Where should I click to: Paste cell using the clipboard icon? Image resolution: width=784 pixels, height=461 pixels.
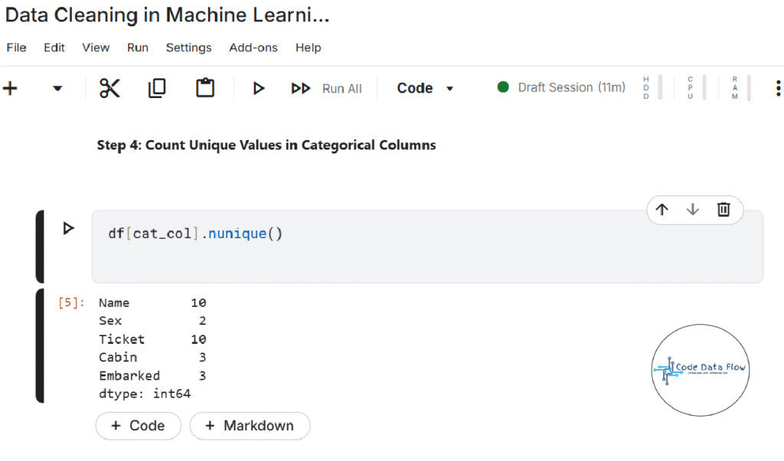coord(204,88)
